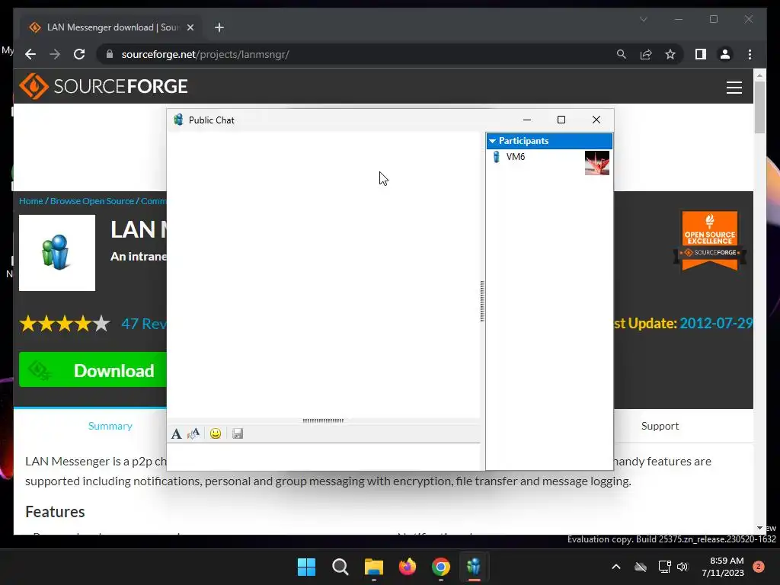Go back in Chrome
This screenshot has height=585, width=780.
tap(30, 54)
